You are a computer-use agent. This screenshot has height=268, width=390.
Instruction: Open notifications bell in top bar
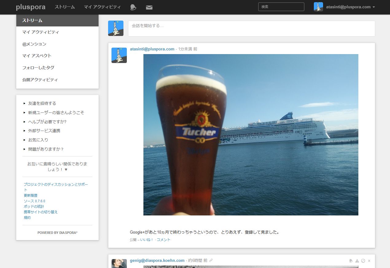click(x=133, y=7)
